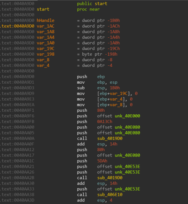This screenshot has width=188, height=204.
Task: Click the sub_406E10 call target
Action: point(110,195)
